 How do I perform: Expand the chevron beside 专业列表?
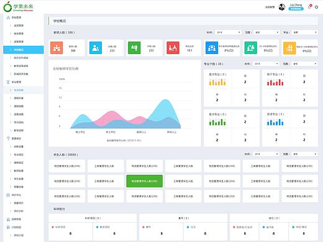pos(11,90)
